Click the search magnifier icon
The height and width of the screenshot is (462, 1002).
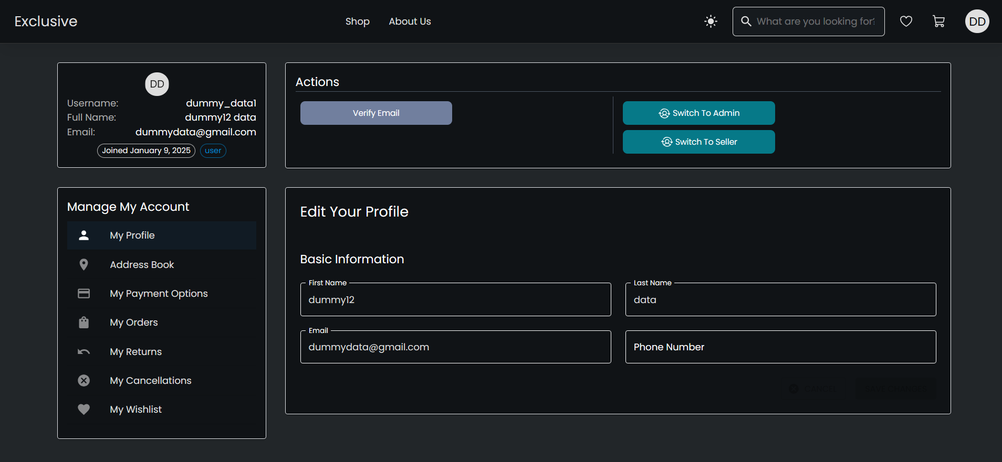(746, 22)
